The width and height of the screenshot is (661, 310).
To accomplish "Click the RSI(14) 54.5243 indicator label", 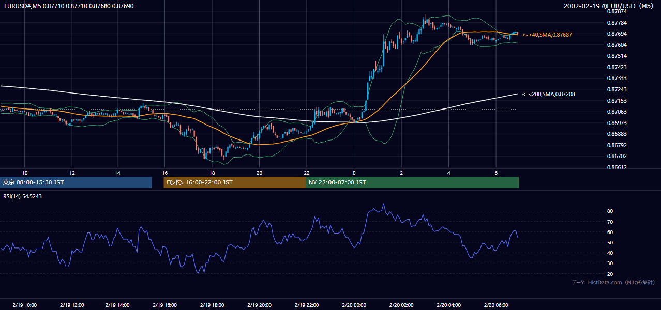I will click(x=23, y=196).
